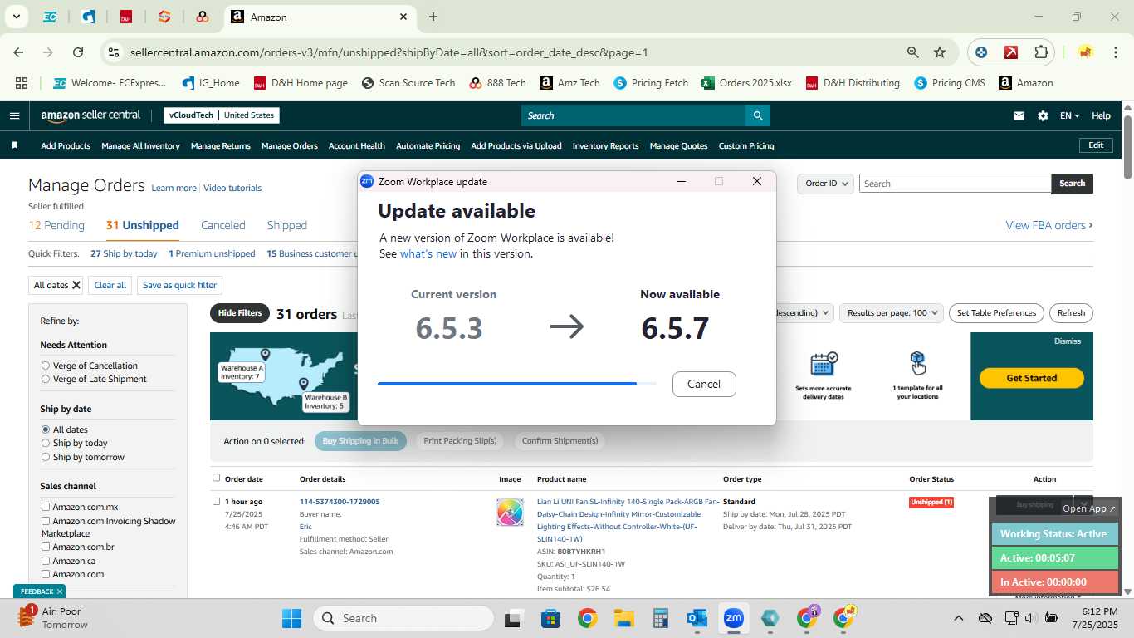Click the Windows taskbar search box
This screenshot has width=1134, height=638.
(x=403, y=618)
